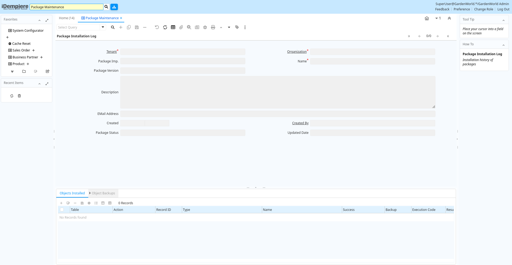
Task: Collapse the Favorites panel
Action: pyautogui.click(x=39, y=20)
